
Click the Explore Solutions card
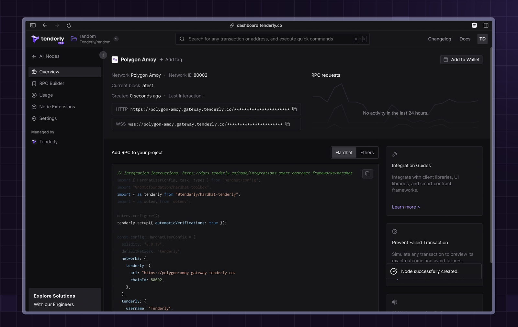[65, 300]
